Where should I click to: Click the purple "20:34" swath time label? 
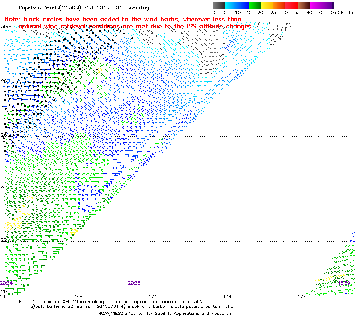(x=7, y=283)
